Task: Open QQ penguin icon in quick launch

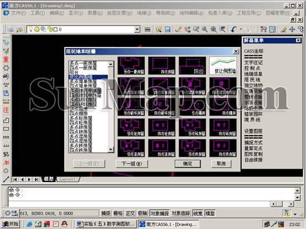Action: [x=65, y=224]
